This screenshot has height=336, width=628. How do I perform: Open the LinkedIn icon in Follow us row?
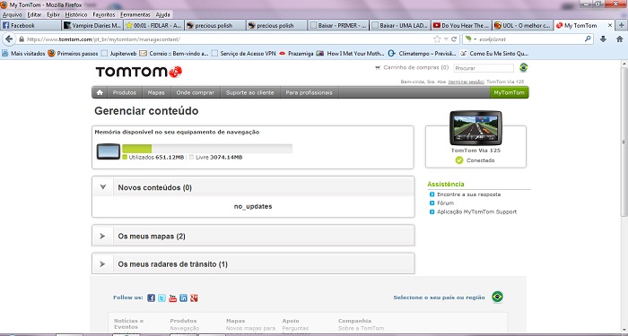[183, 298]
